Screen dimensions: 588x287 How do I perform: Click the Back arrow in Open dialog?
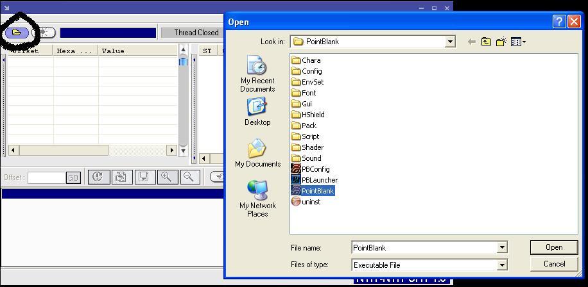(472, 42)
